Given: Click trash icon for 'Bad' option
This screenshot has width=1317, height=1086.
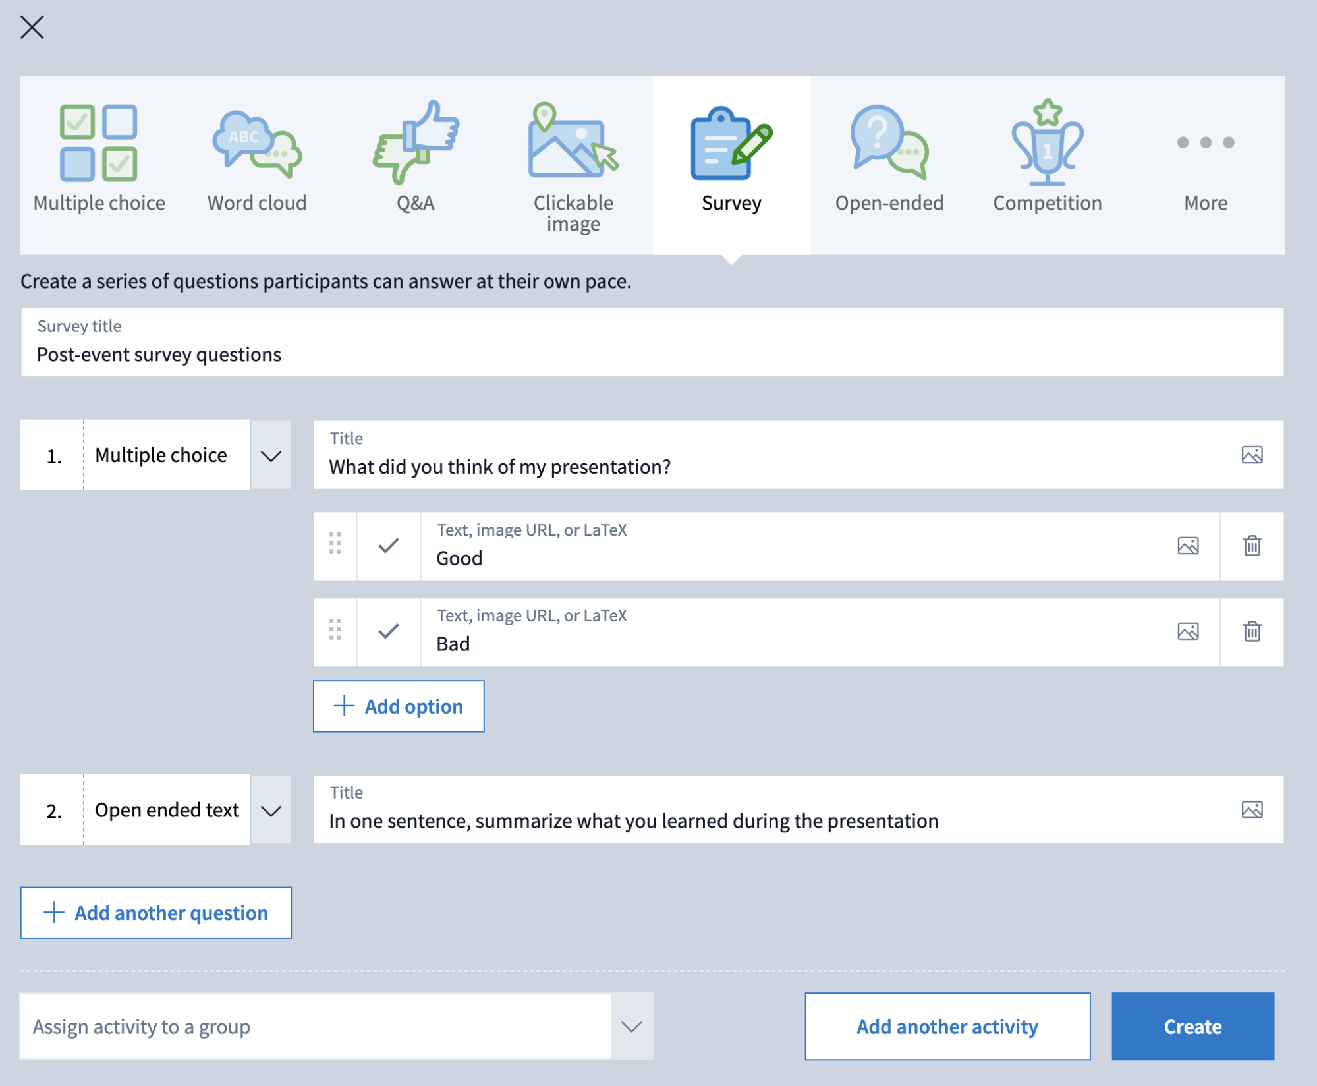Looking at the screenshot, I should 1252,631.
